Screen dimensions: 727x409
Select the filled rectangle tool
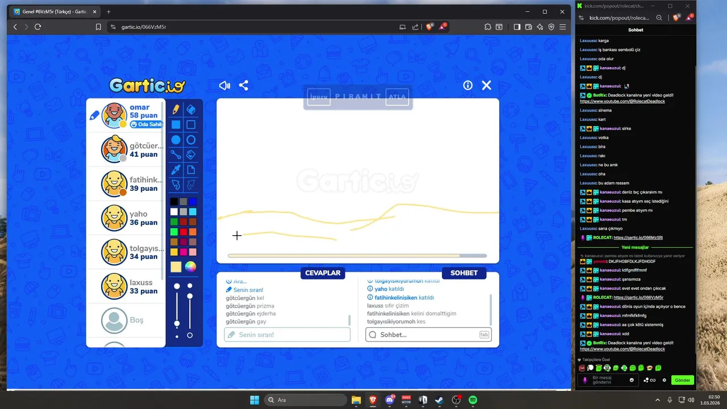point(176,124)
